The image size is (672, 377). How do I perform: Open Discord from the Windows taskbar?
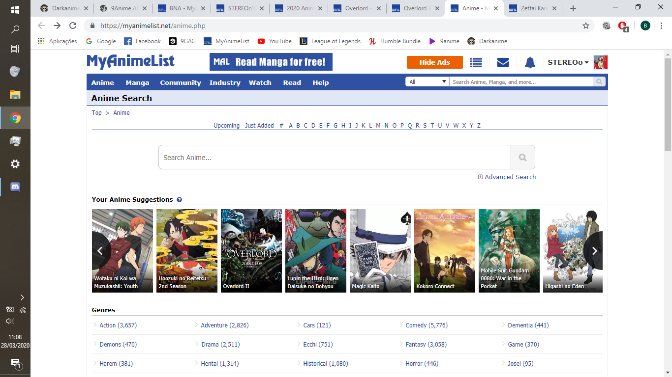15,187
